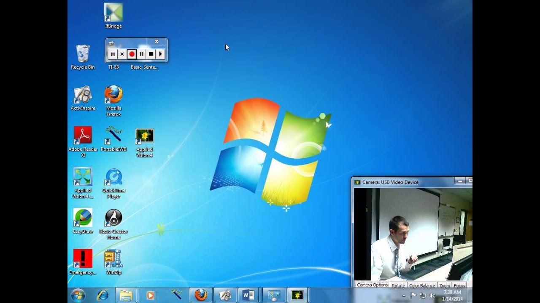Switch to the Zoom tab
Screen dimensions: 540x303
coord(444,285)
